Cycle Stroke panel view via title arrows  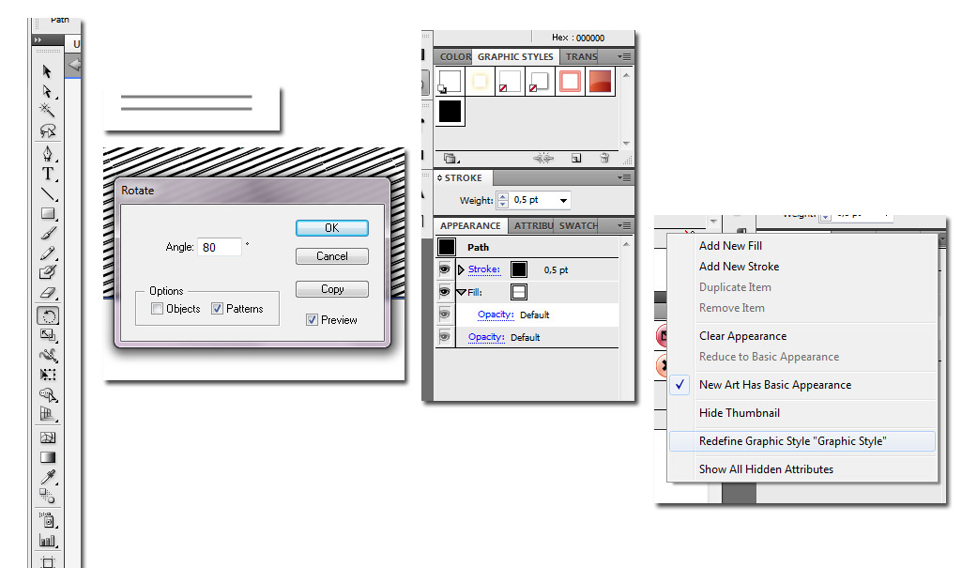[439, 177]
